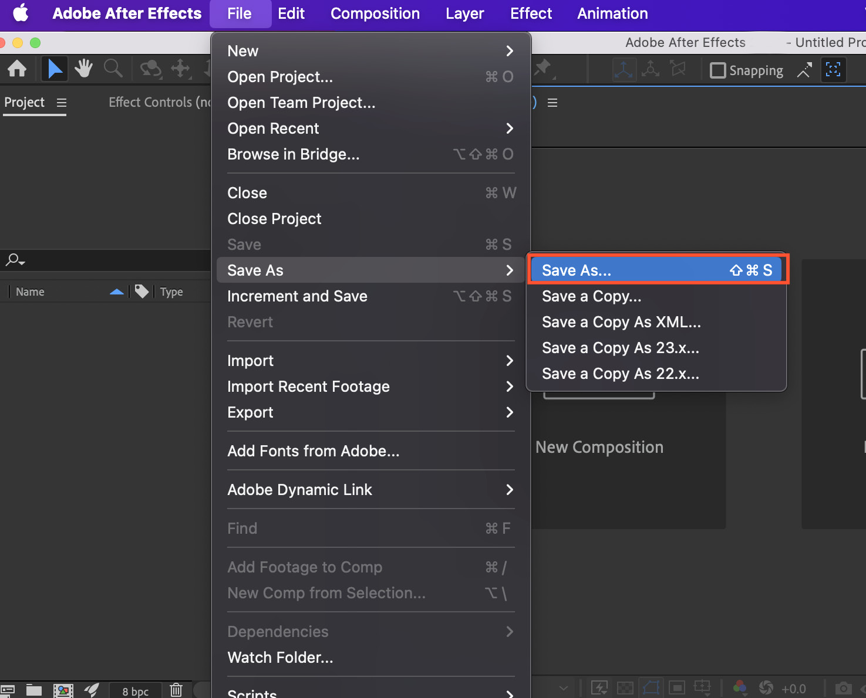Select Open Team Project... menu item
866x698 pixels.
pyautogui.click(x=370, y=103)
